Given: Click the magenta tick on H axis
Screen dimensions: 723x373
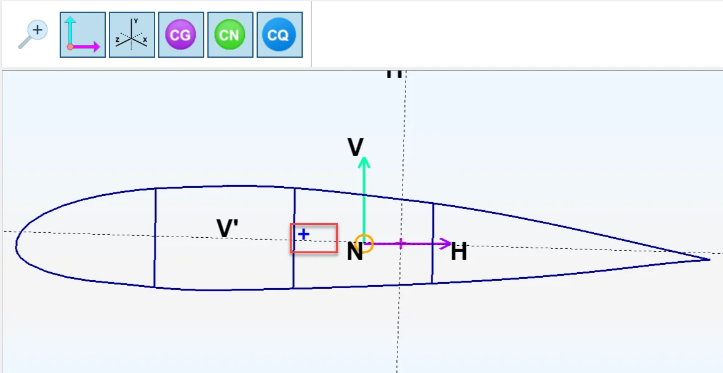Looking at the screenshot, I should pyautogui.click(x=401, y=244).
